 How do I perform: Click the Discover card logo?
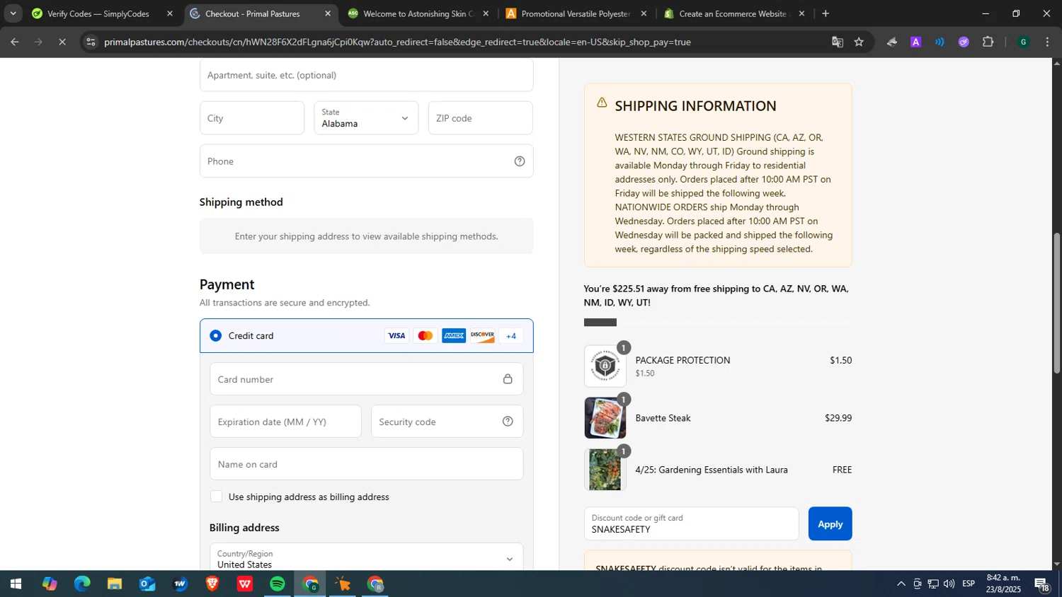(x=482, y=336)
